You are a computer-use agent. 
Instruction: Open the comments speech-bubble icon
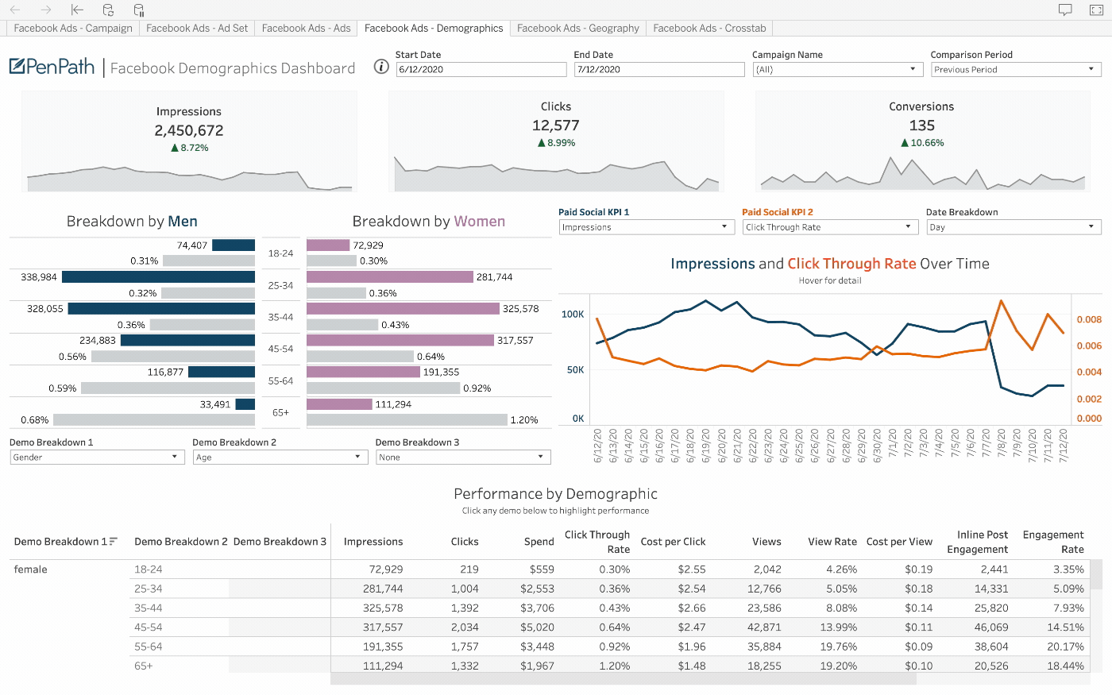pos(1065,10)
